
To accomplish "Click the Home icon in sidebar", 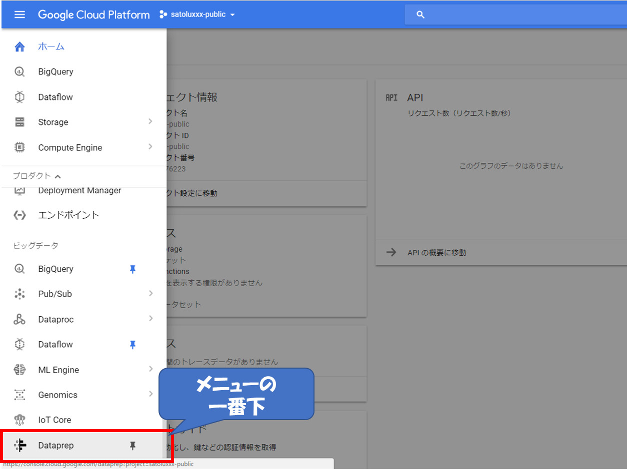I will pyautogui.click(x=19, y=47).
